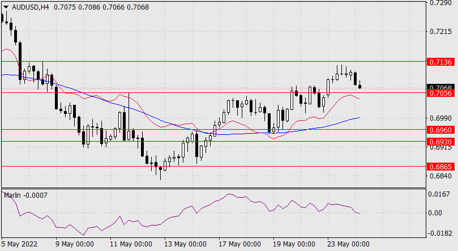Image resolution: width=458 pixels, height=251 pixels.
Task: Click the triangle arrow beside AUDUSD,H4
Action: 6,7
